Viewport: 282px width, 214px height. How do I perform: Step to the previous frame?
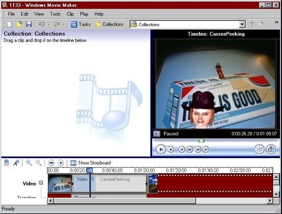(190, 149)
